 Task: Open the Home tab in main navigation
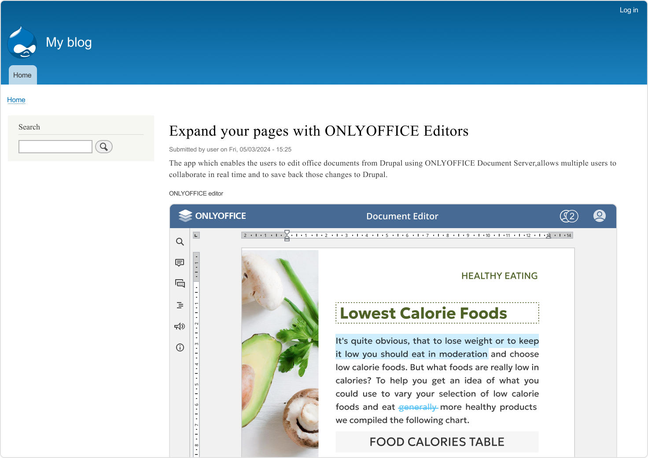coord(22,75)
